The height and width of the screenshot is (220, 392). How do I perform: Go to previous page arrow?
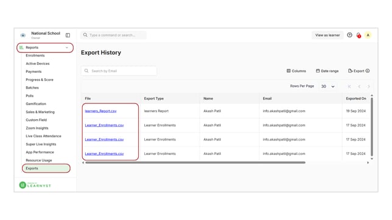tap(359, 86)
